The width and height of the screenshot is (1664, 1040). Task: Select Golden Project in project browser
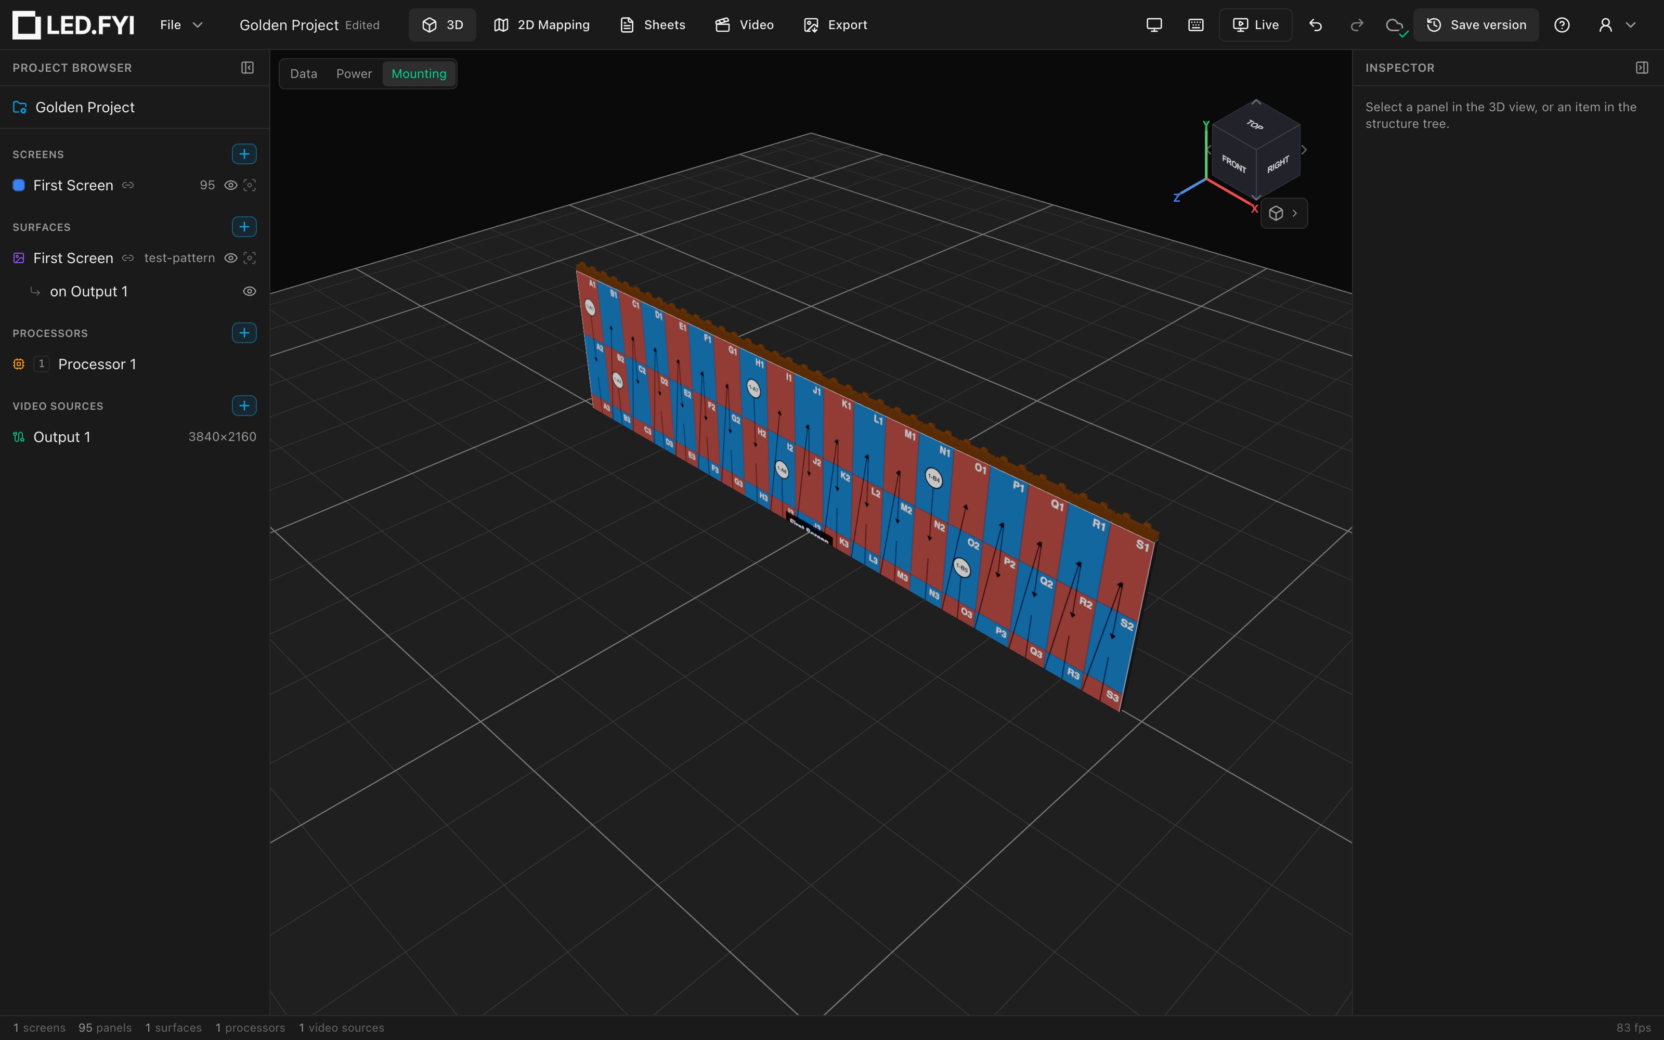tap(135, 107)
